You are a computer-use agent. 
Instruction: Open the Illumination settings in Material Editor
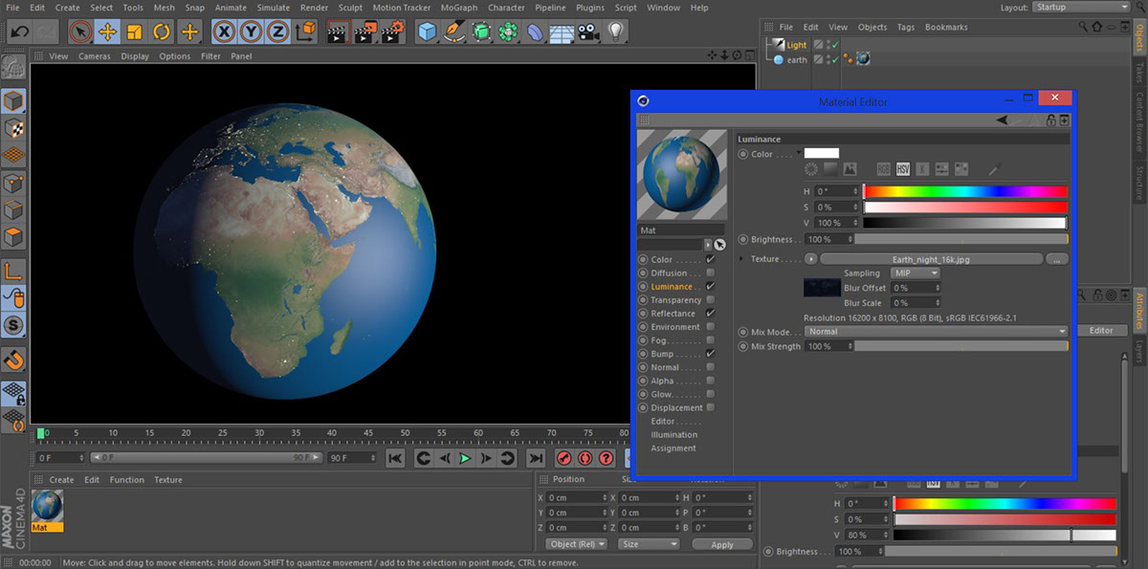tap(674, 435)
